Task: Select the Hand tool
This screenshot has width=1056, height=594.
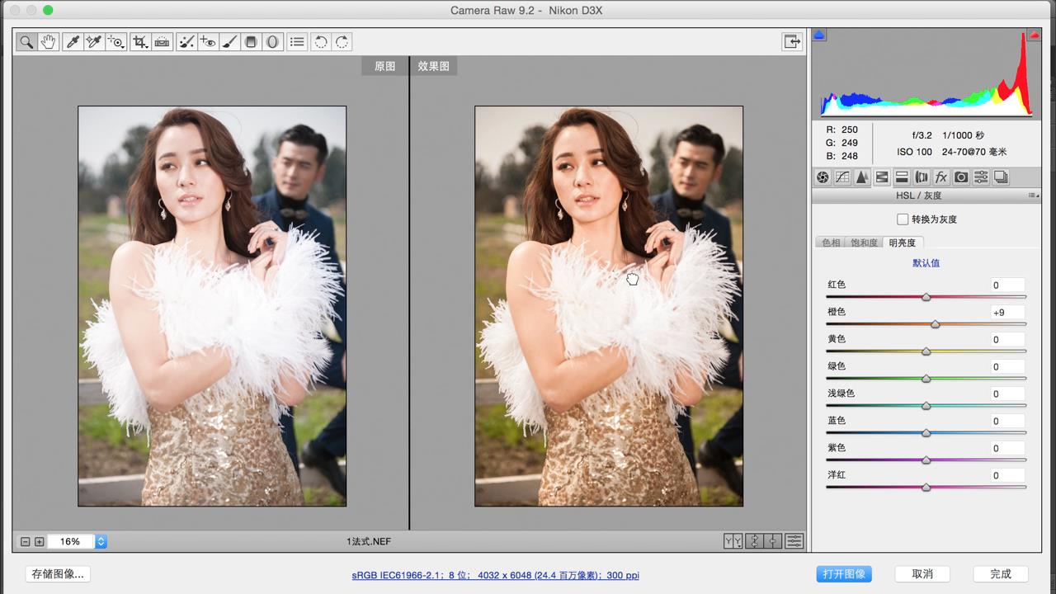Action: pos(48,42)
